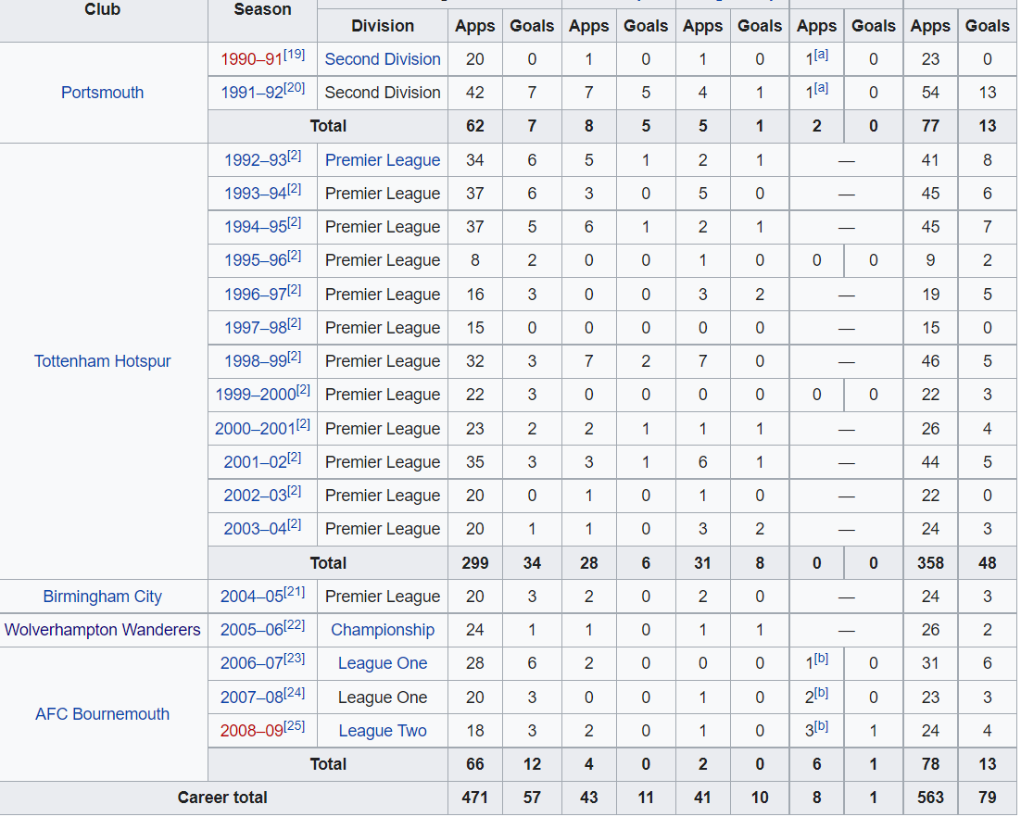
Task: Select the Club column header
Action: [102, 9]
